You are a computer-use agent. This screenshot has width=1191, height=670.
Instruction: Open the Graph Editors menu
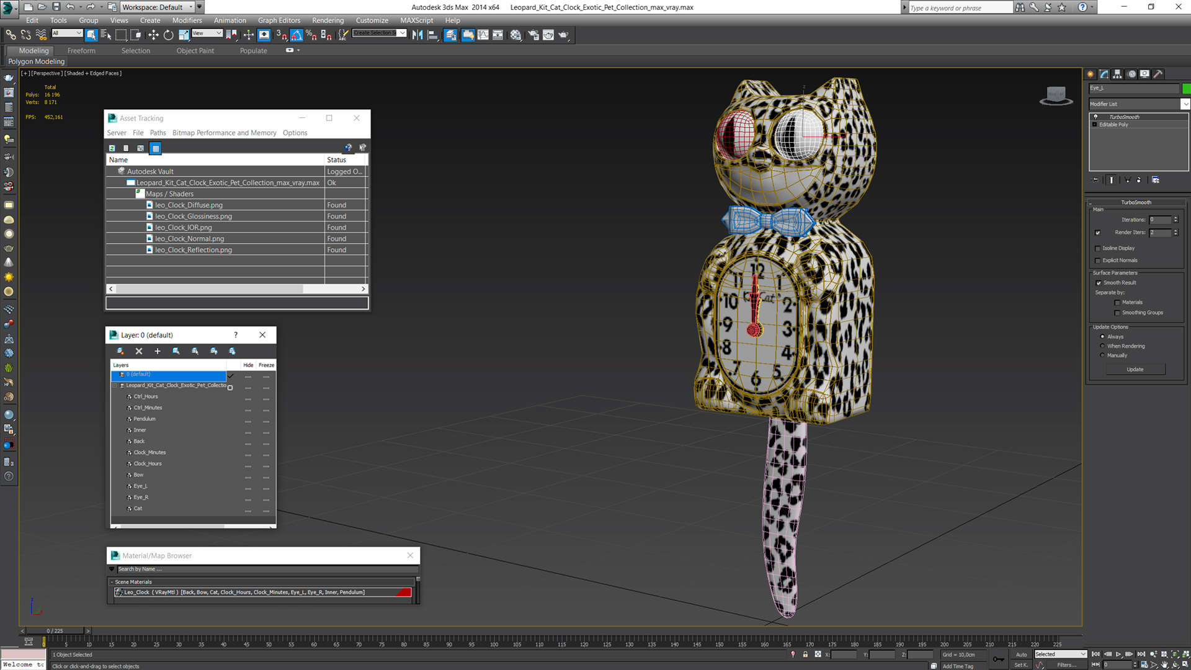point(279,20)
